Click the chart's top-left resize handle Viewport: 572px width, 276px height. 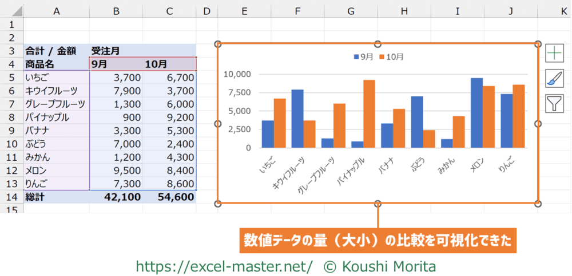(x=218, y=44)
